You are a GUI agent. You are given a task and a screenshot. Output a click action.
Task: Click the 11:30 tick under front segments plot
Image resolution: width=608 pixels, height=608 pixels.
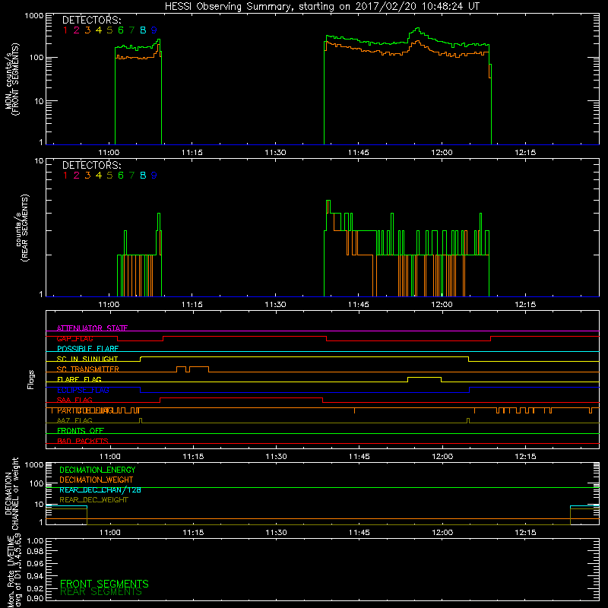275,153
